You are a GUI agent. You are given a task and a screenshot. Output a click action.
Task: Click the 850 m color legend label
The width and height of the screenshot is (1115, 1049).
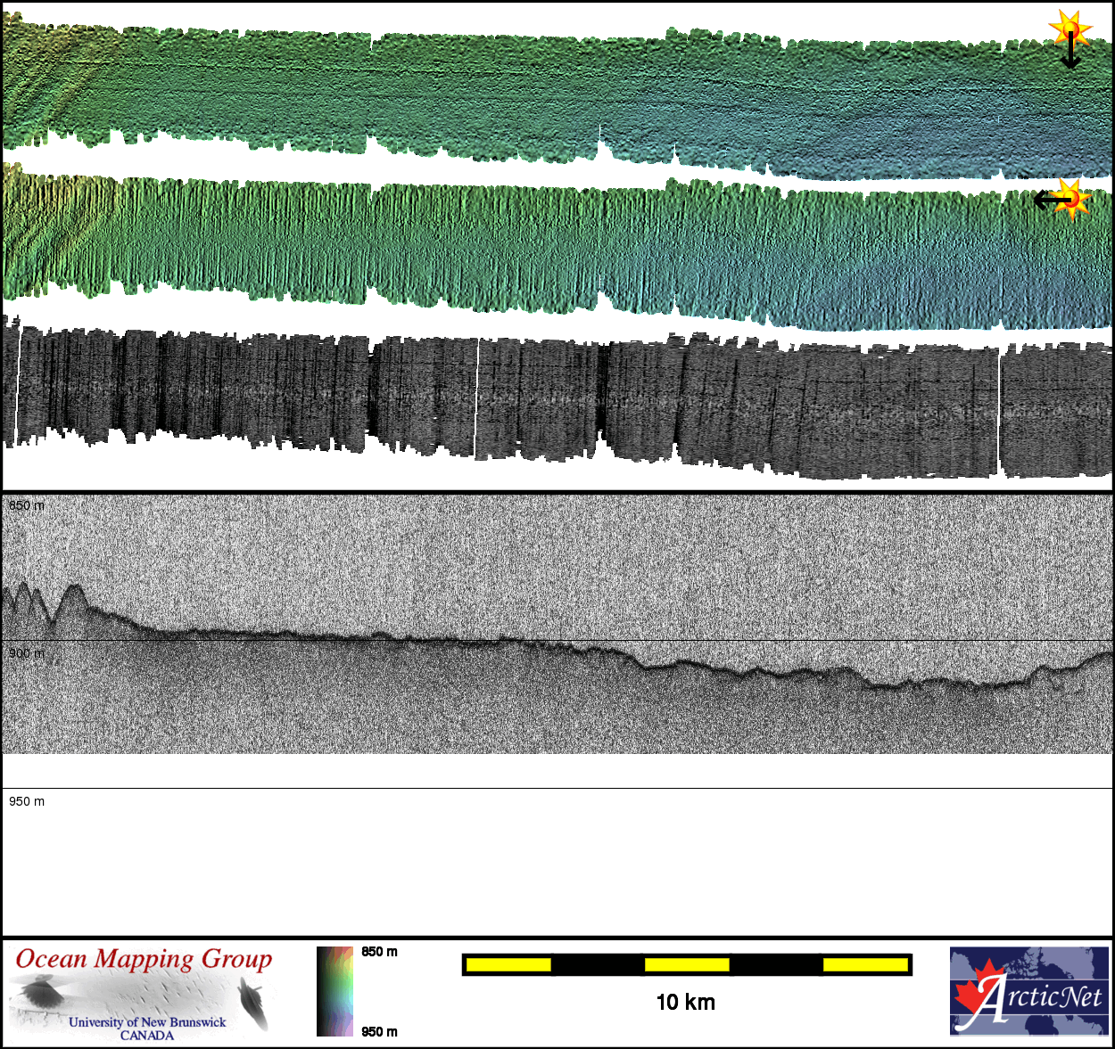(379, 952)
